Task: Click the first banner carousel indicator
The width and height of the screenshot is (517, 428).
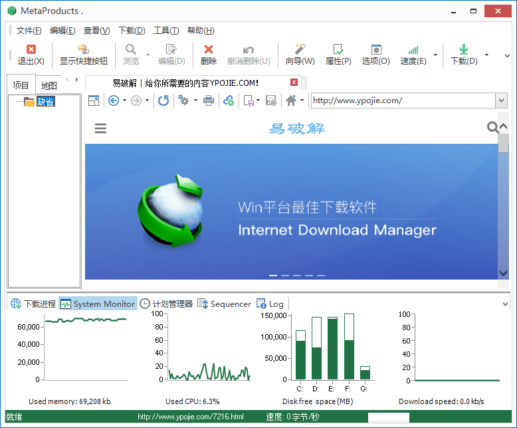Action: (273, 275)
